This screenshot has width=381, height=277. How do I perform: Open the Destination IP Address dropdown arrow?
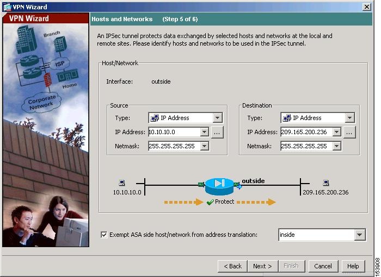(x=336, y=132)
